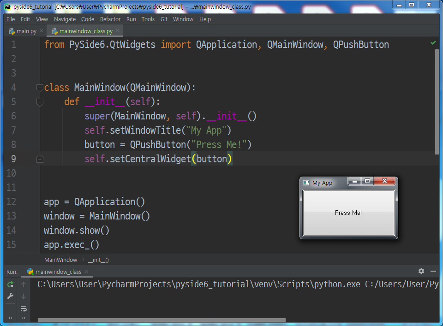Close the My App window
Screen dimensions: 443x326
(x=384, y=181)
